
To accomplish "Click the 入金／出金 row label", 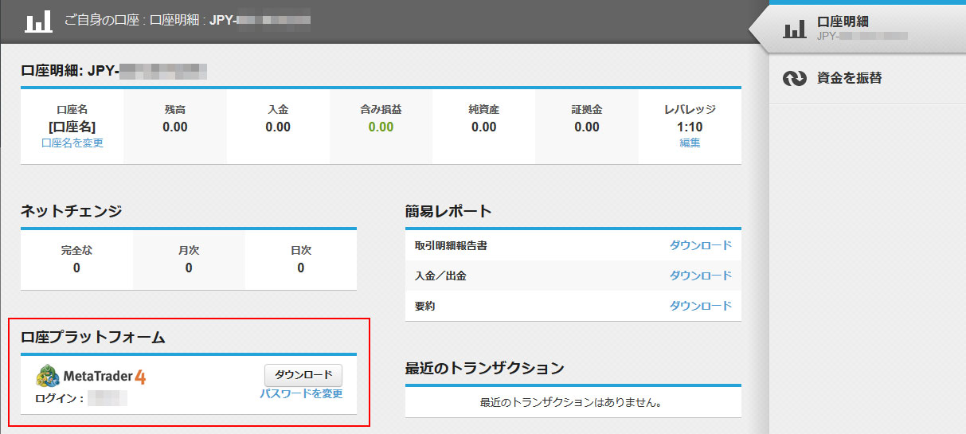I will coord(440,276).
